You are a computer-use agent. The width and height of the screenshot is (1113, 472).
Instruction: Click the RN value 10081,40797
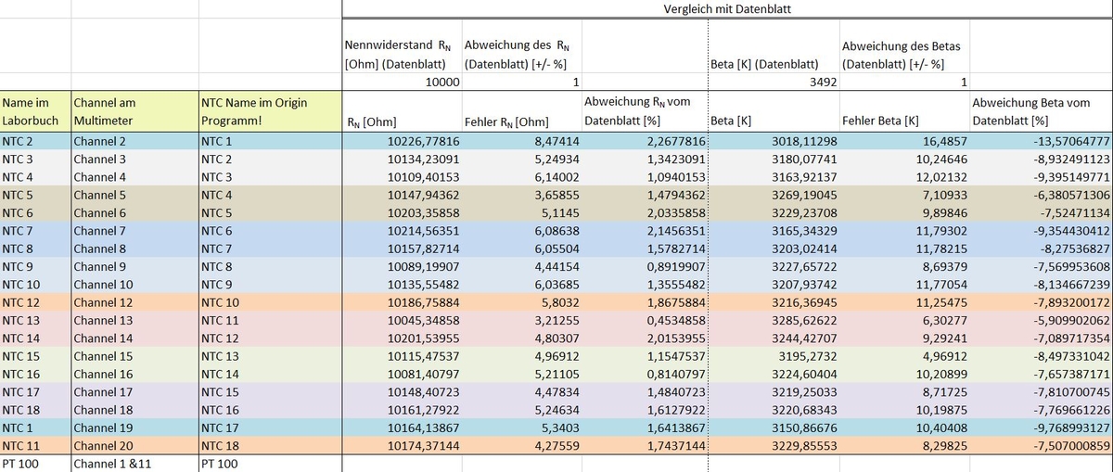[x=402, y=375]
